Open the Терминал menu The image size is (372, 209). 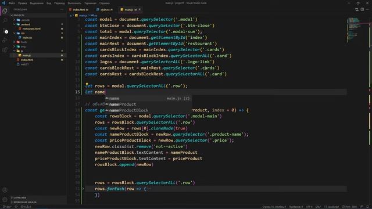click(90, 3)
